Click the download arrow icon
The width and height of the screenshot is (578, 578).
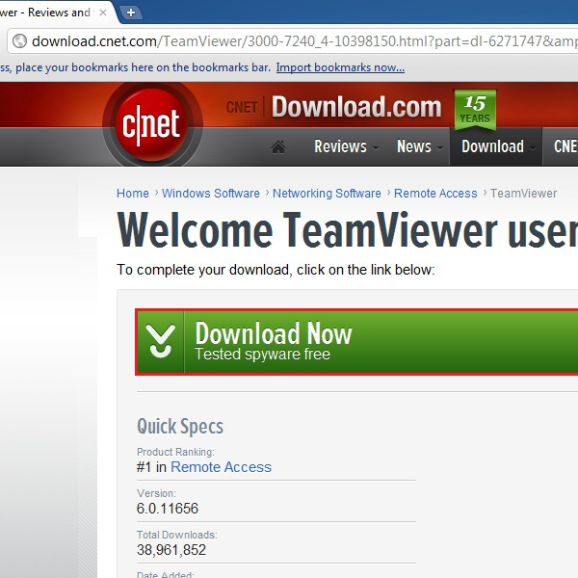click(x=160, y=341)
